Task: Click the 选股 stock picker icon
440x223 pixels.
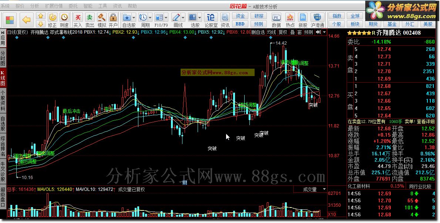Action: tap(193, 18)
